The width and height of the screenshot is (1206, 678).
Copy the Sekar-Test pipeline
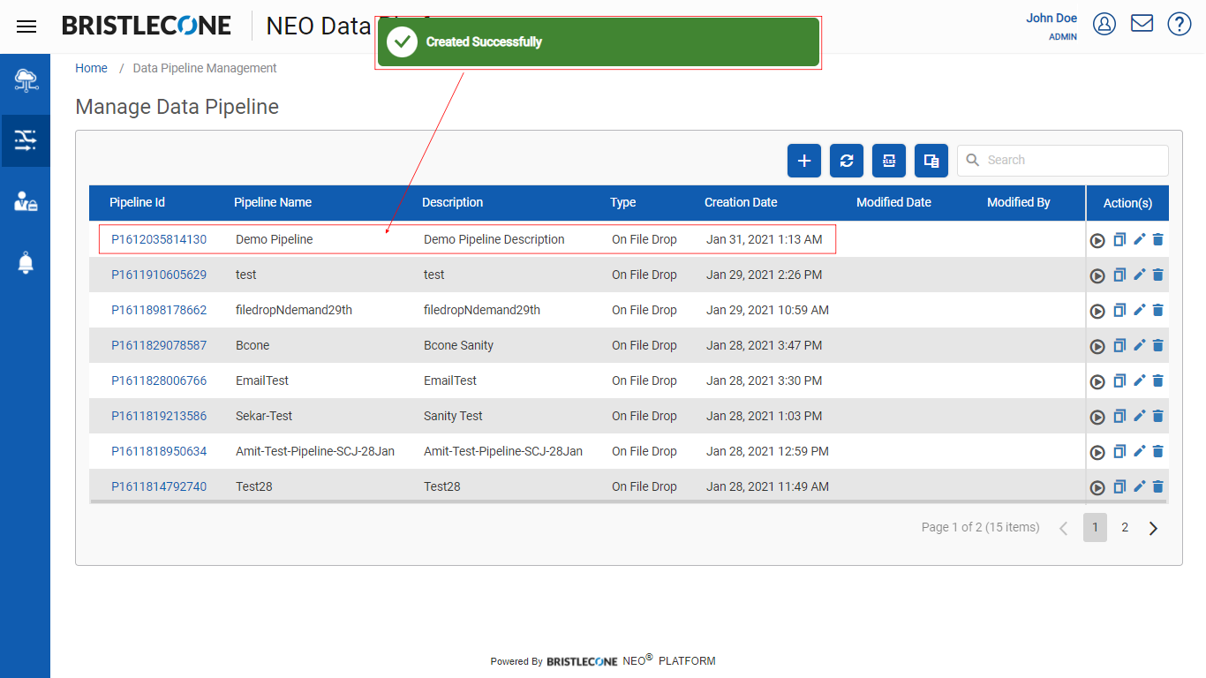pyautogui.click(x=1119, y=416)
